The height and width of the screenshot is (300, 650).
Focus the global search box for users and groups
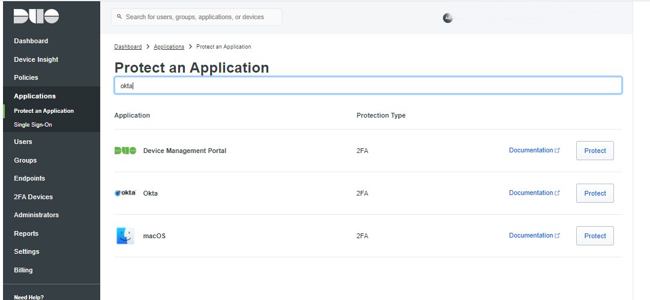click(198, 17)
